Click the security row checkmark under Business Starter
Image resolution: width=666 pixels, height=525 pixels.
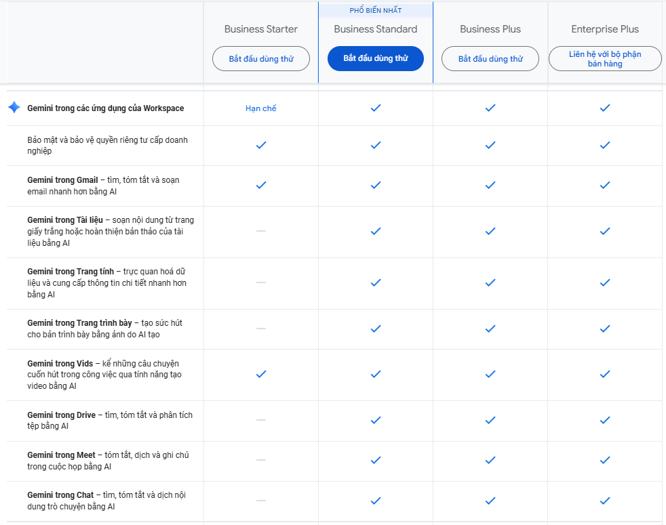pyautogui.click(x=261, y=143)
